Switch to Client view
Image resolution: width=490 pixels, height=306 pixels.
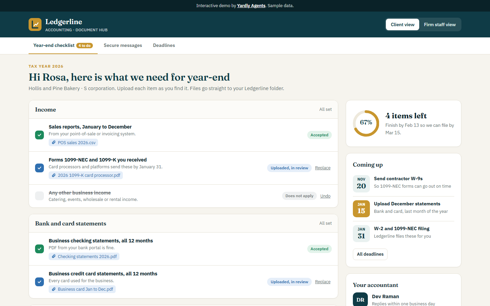pyautogui.click(x=403, y=24)
